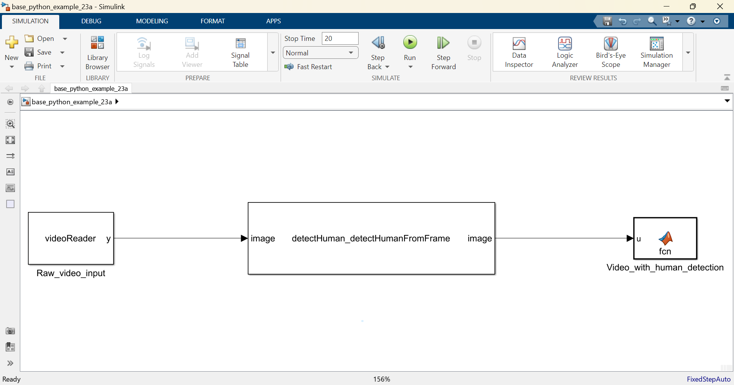Switch to the SIMULATION tab

[30, 21]
